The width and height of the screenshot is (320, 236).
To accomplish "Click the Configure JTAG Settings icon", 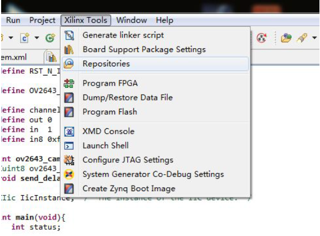I will point(69,160).
